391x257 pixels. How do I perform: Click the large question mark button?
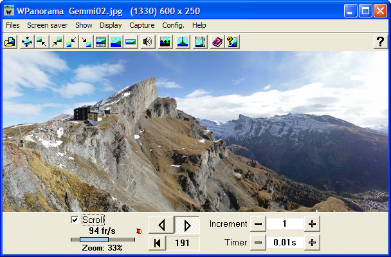(380, 41)
